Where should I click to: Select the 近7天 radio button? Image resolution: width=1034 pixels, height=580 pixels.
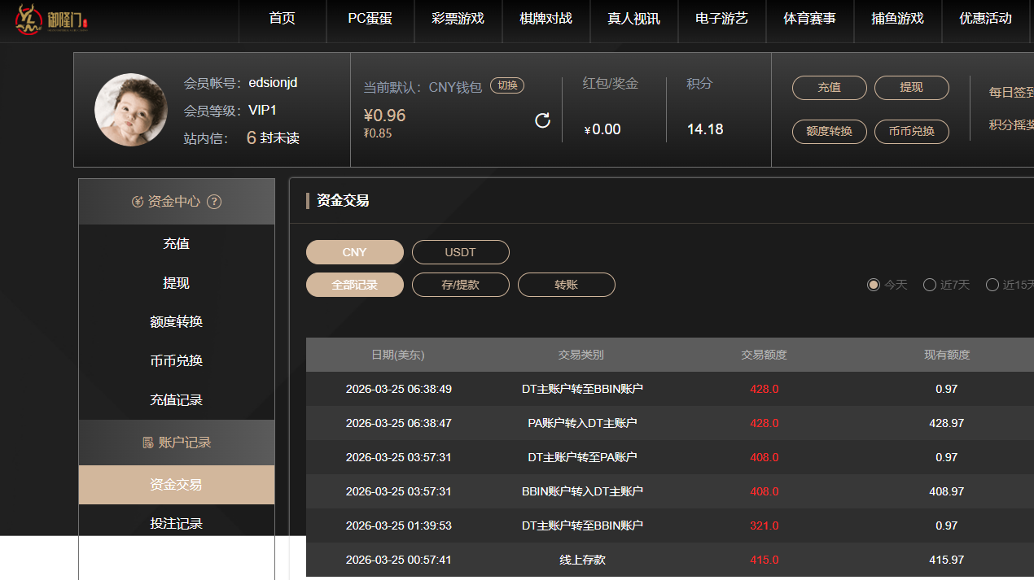(x=930, y=285)
